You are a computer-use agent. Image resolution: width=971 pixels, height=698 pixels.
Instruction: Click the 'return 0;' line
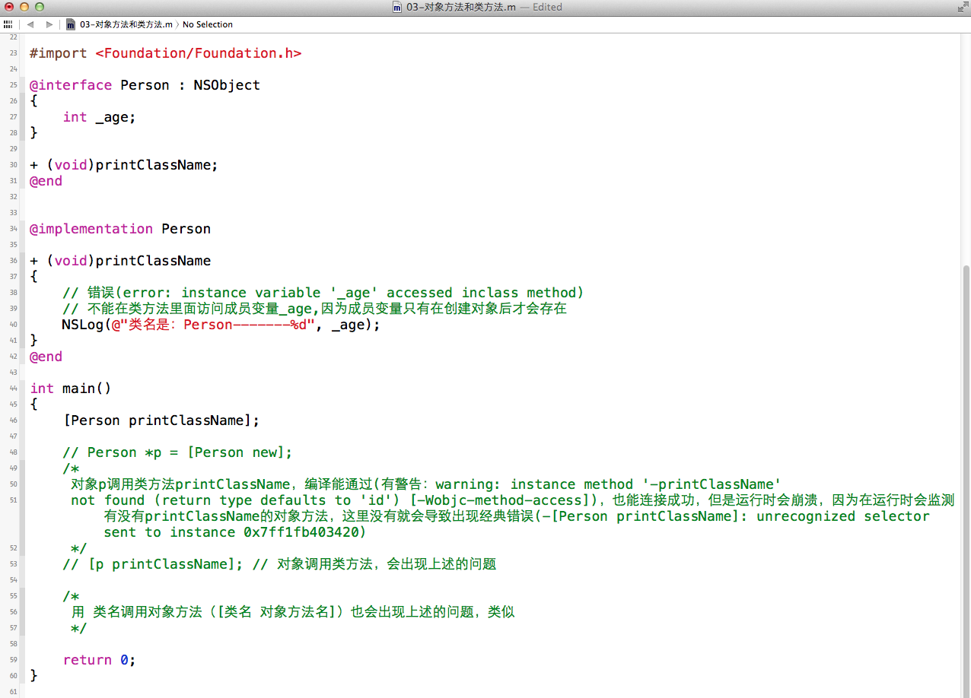[x=99, y=660]
